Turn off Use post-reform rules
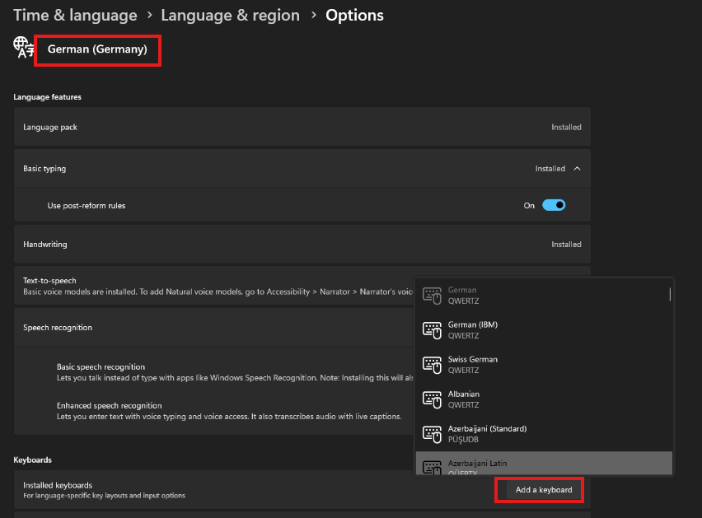702x518 pixels. click(x=553, y=205)
